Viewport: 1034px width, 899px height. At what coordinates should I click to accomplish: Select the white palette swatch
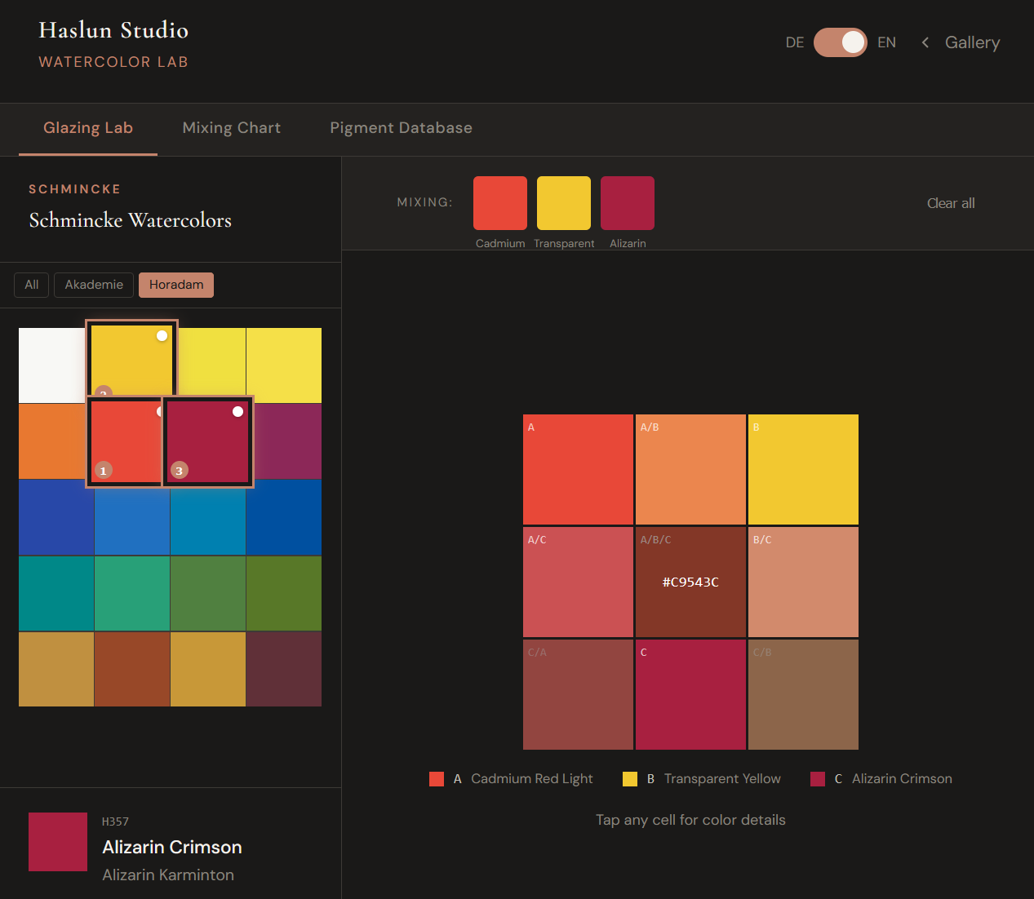(51, 365)
